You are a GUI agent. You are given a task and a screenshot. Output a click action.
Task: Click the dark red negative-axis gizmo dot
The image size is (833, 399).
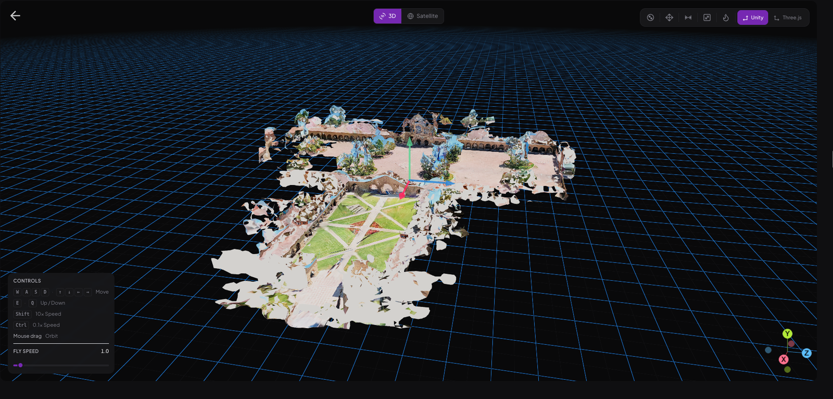(x=791, y=344)
